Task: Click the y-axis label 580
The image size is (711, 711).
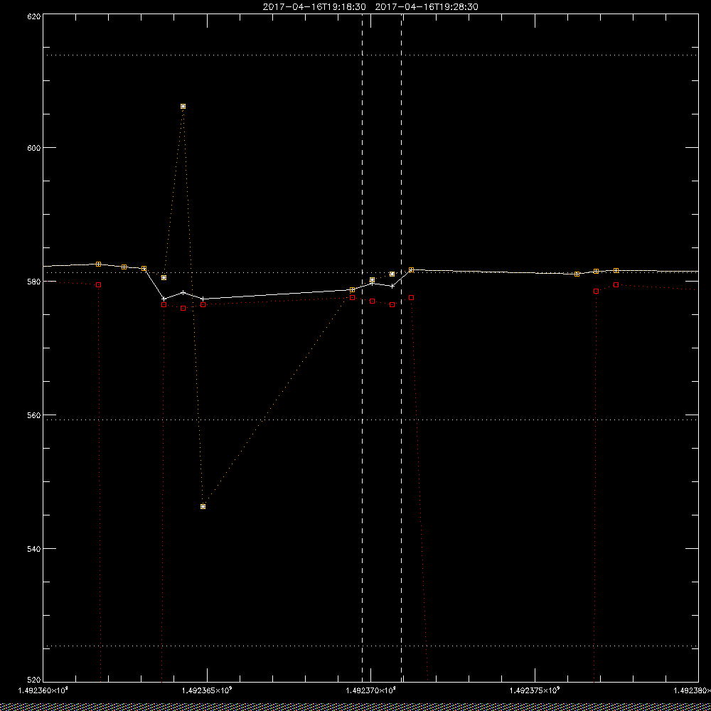Action: tap(34, 282)
